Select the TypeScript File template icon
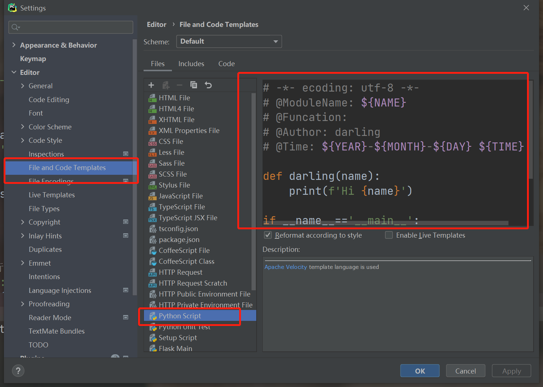The height and width of the screenshot is (387, 543). coord(153,207)
